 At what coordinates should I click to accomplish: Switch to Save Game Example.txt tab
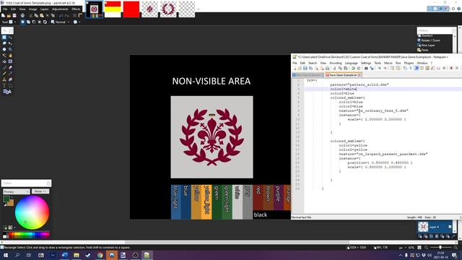pos(343,75)
